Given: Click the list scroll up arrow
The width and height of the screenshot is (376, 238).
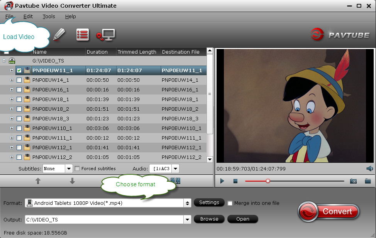Looking at the screenshot, I should [210, 51].
